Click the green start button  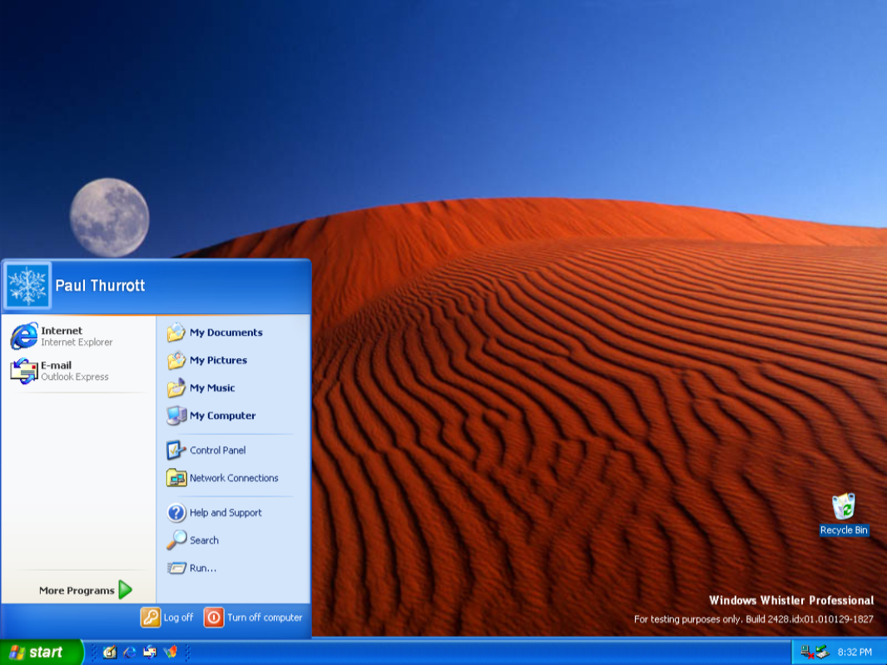[40, 653]
